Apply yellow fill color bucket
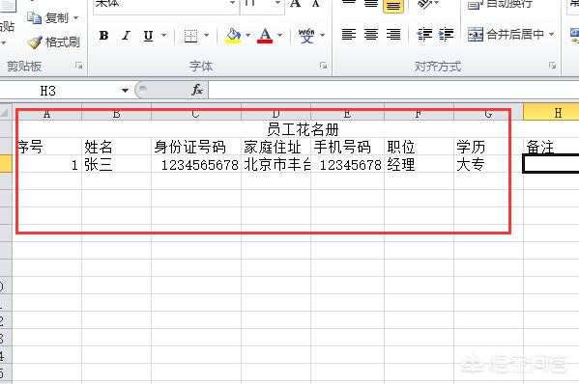This screenshot has height=384, width=579. point(233,36)
